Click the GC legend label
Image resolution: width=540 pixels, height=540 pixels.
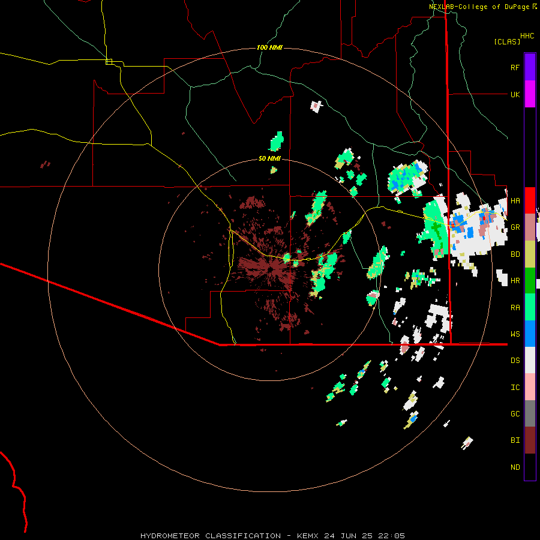515,414
